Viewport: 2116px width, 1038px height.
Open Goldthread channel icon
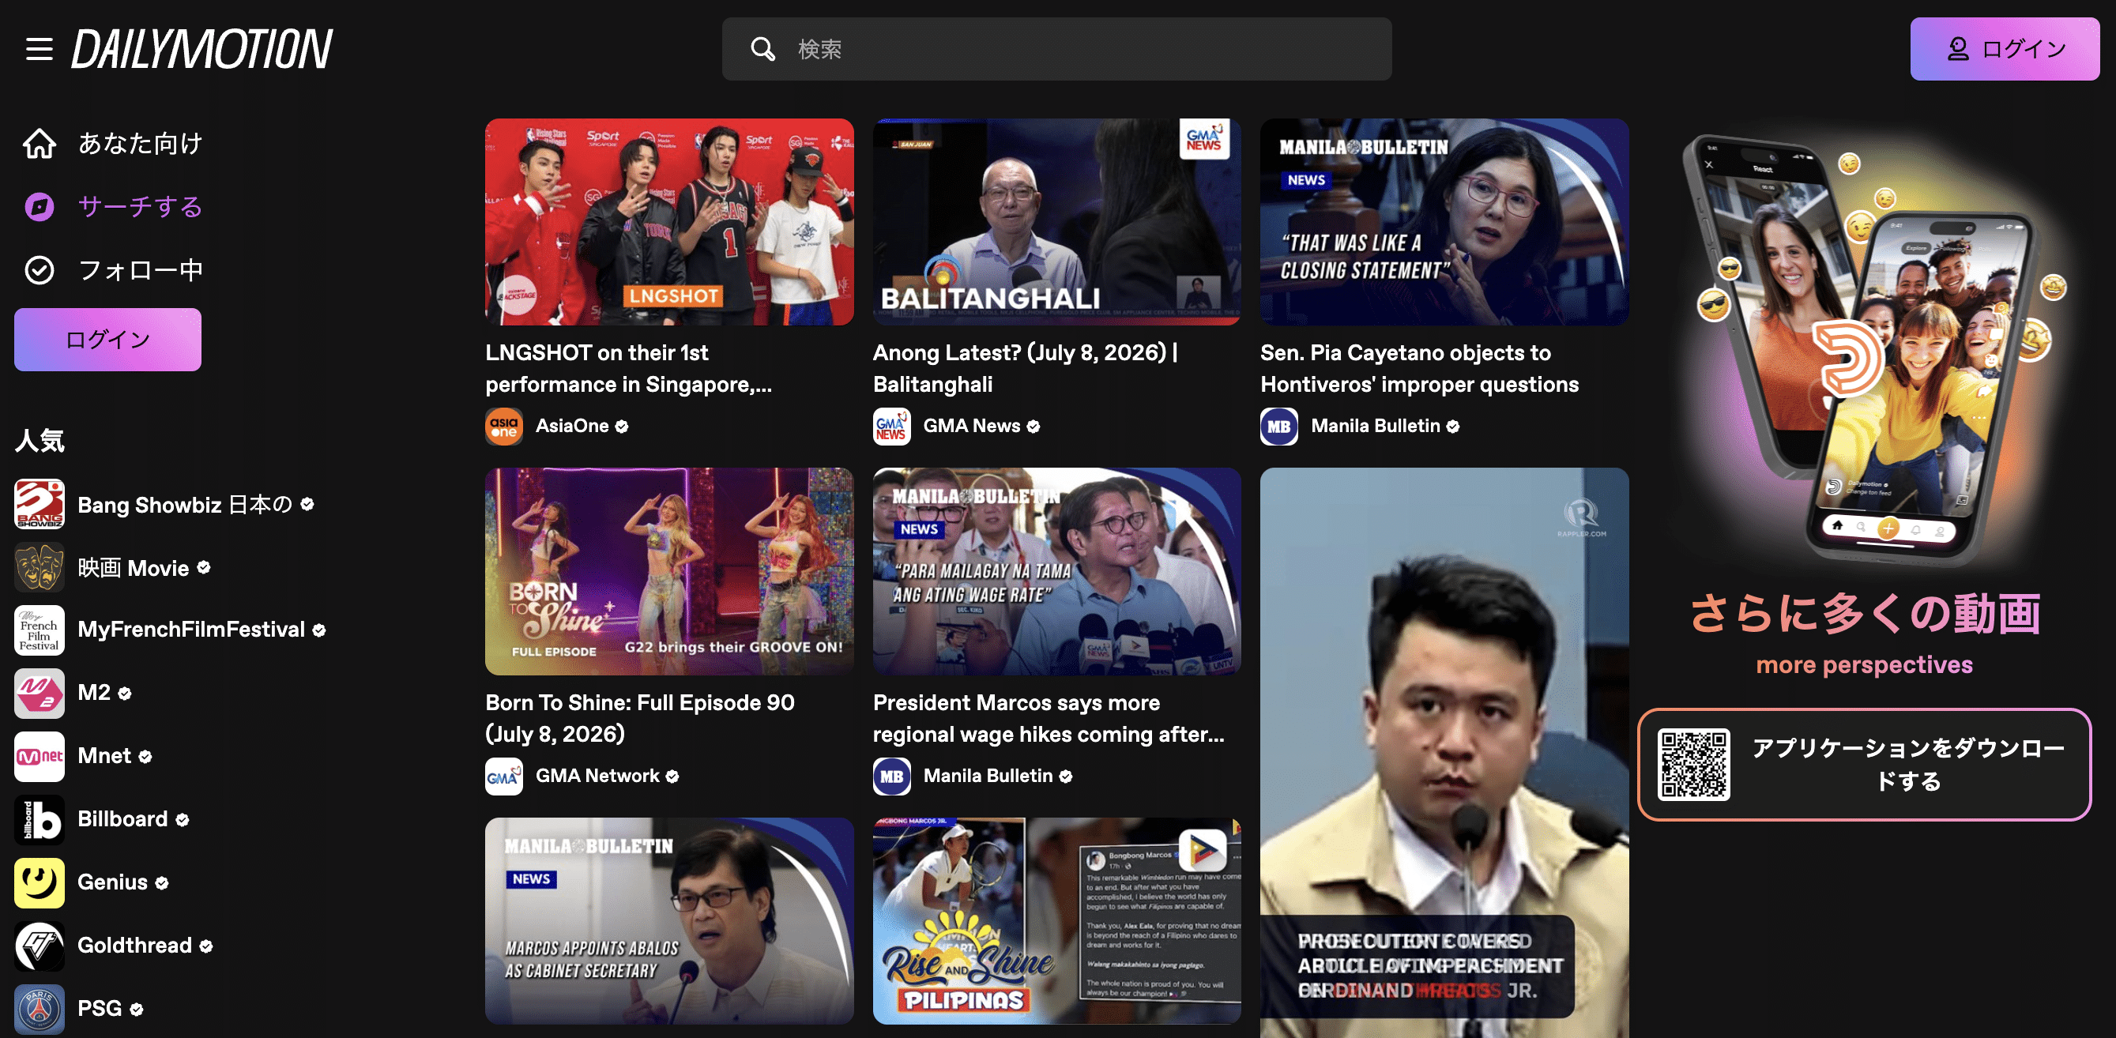[x=40, y=946]
